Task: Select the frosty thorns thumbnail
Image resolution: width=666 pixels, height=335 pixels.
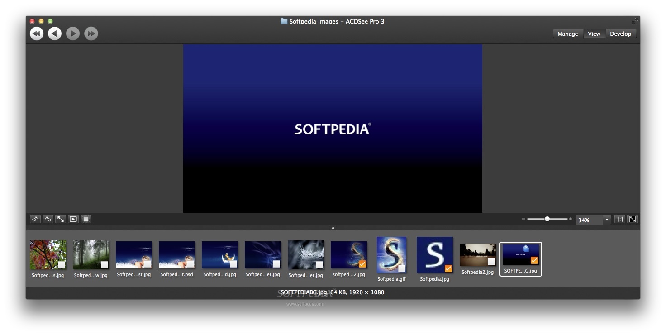Action: pyautogui.click(x=306, y=255)
